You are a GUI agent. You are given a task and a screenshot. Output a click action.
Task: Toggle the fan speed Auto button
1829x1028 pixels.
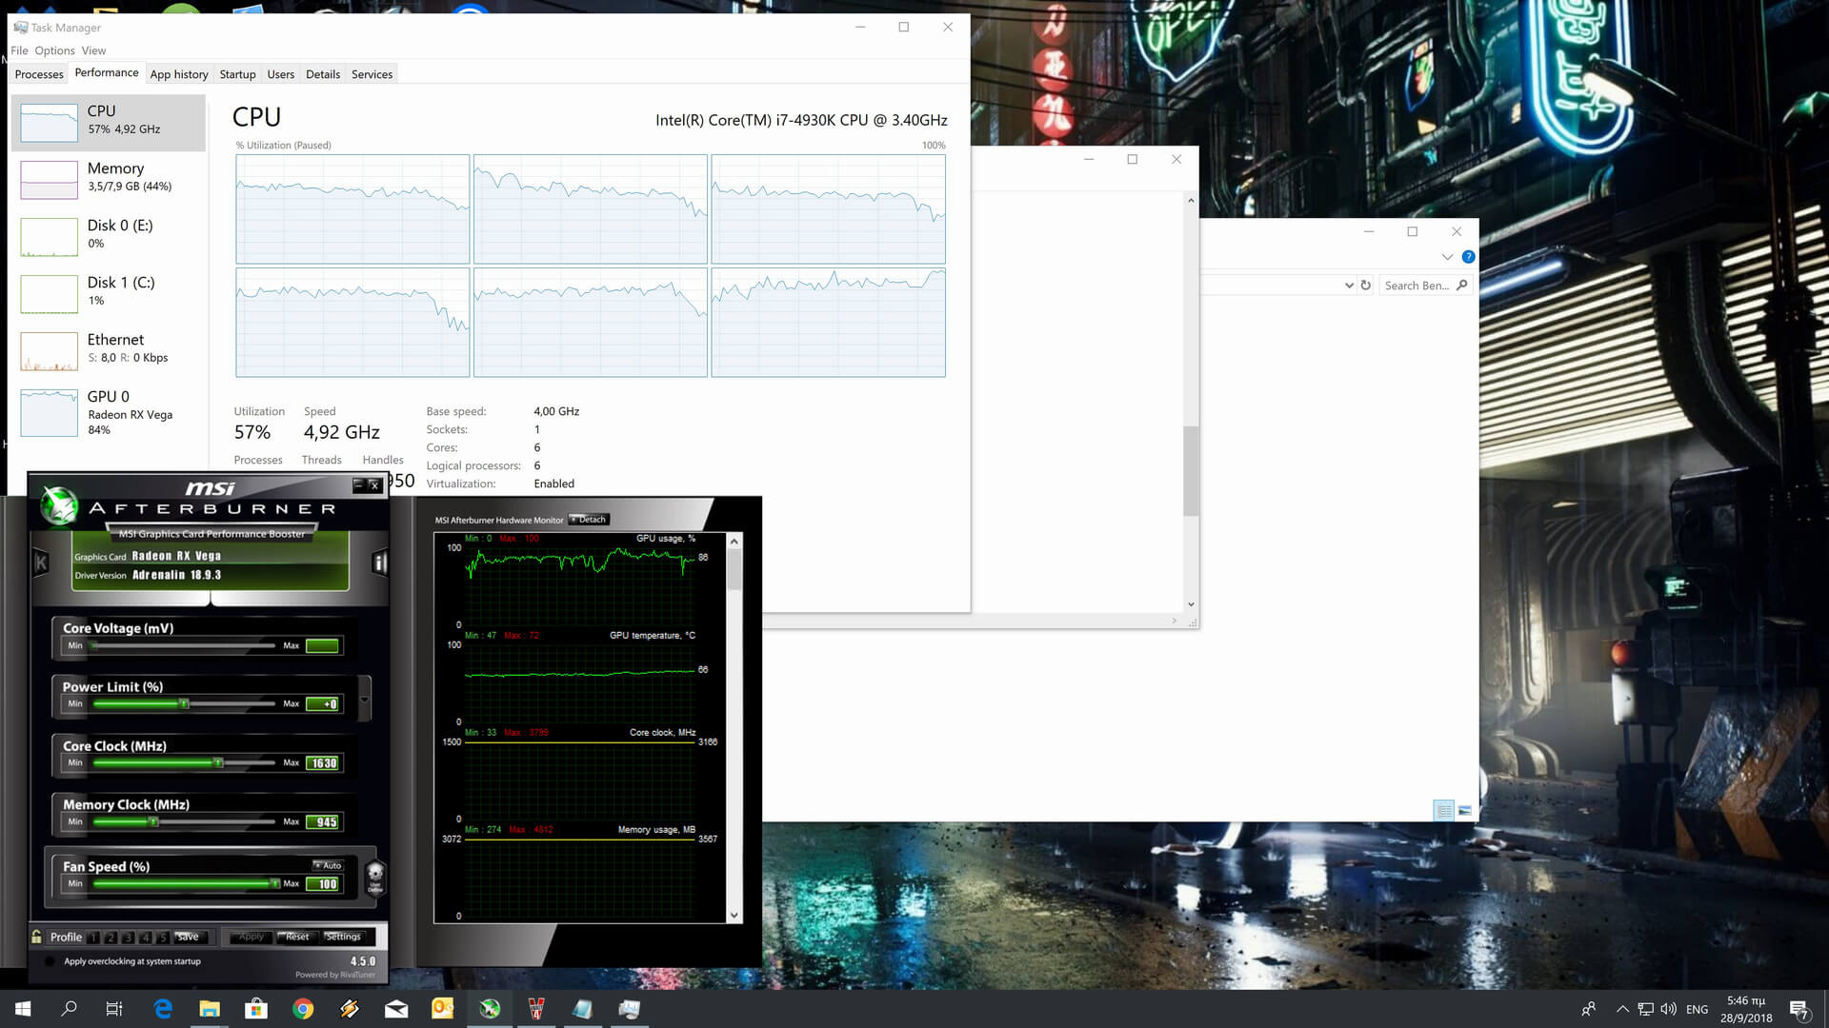pos(328,865)
